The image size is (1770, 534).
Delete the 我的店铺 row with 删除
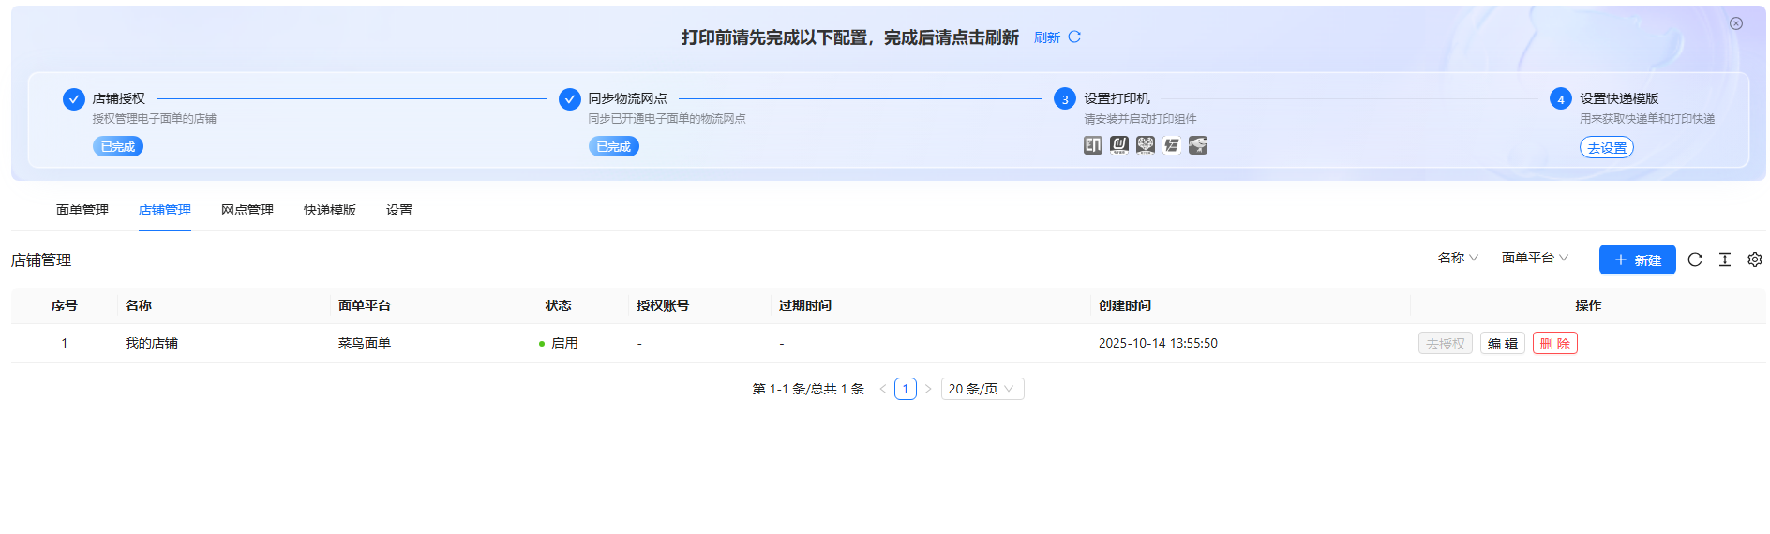[1554, 344]
